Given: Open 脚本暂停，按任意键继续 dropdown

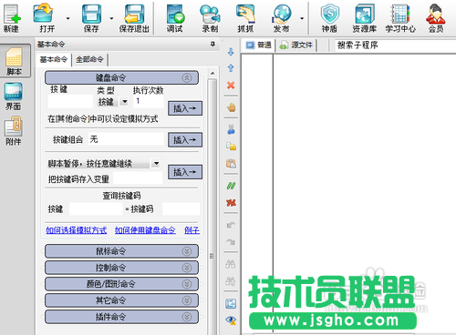Looking at the screenshot, I should (x=156, y=163).
